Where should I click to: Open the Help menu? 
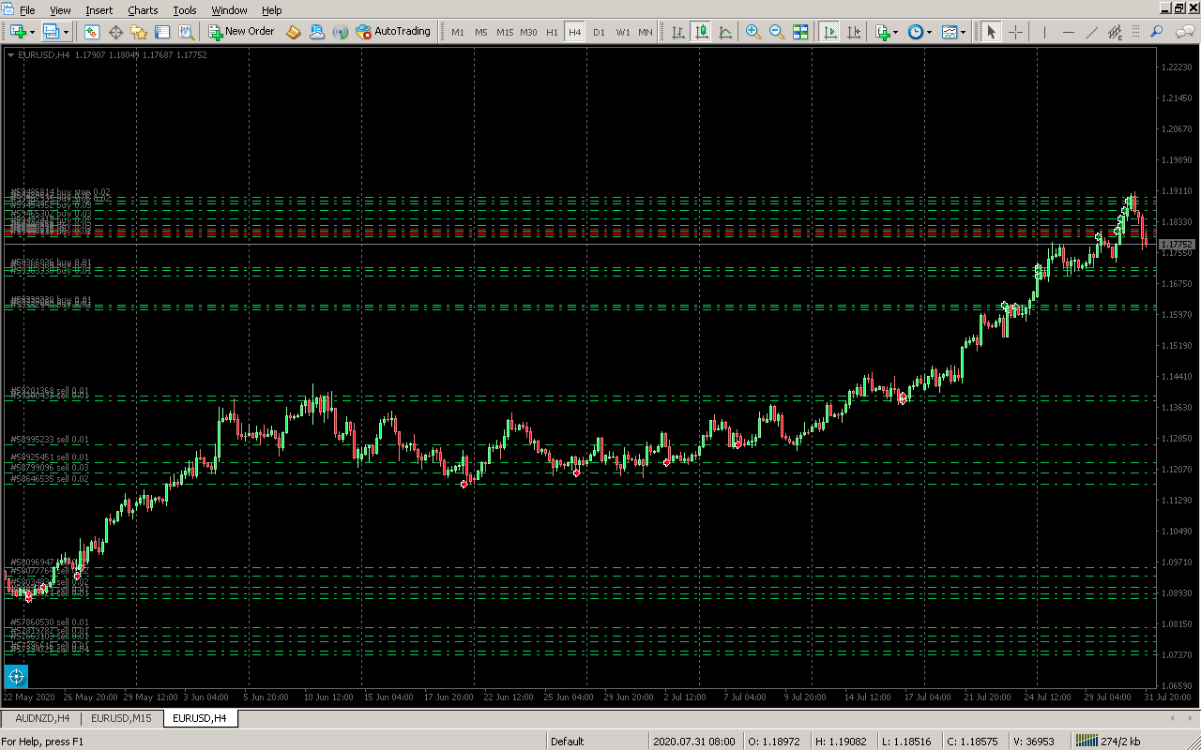point(271,10)
